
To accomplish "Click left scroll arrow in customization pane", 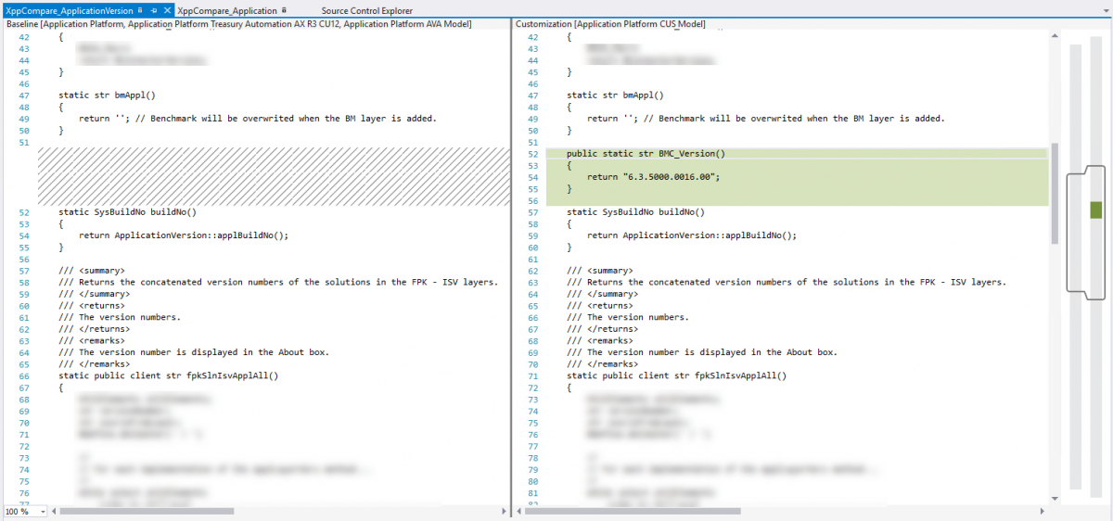I will click(x=518, y=511).
